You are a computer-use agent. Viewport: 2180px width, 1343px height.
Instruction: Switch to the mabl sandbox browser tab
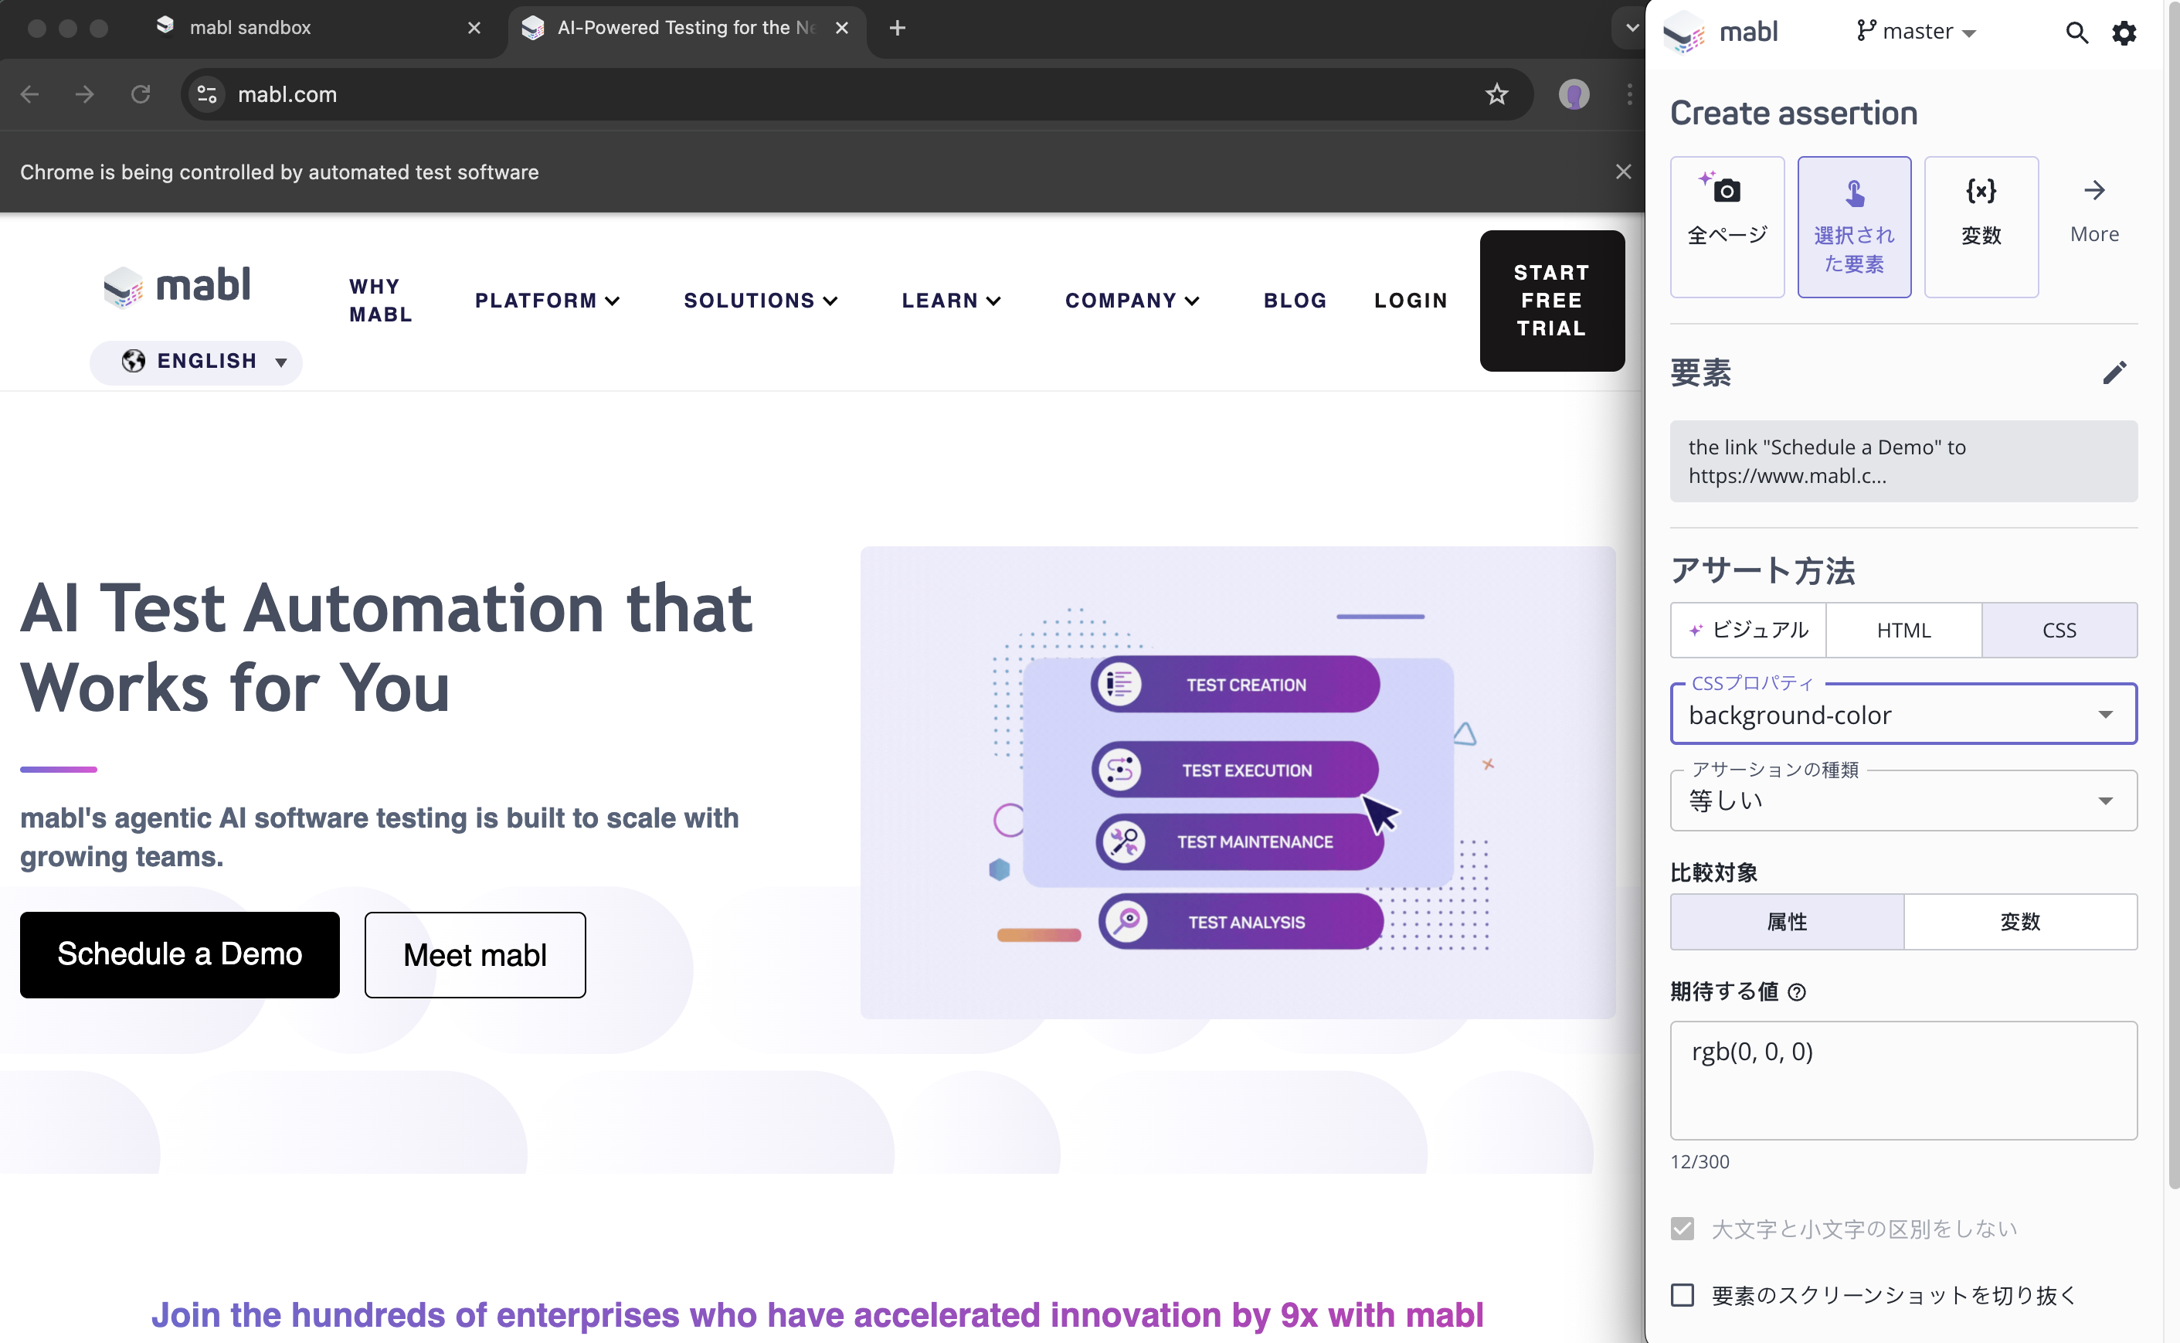click(x=250, y=28)
